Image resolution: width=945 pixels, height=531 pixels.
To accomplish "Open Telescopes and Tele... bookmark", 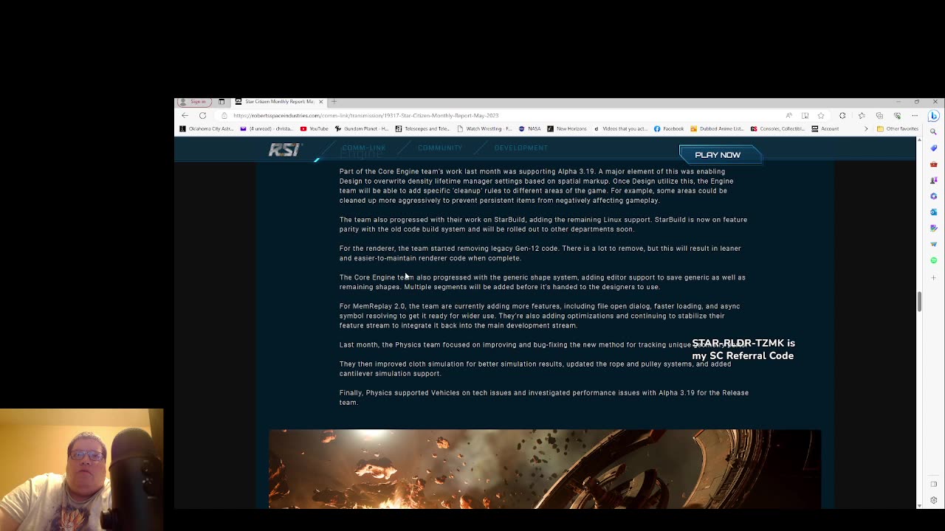I will [422, 128].
